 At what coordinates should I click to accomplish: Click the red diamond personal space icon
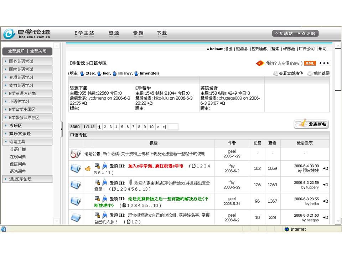(x=260, y=63)
